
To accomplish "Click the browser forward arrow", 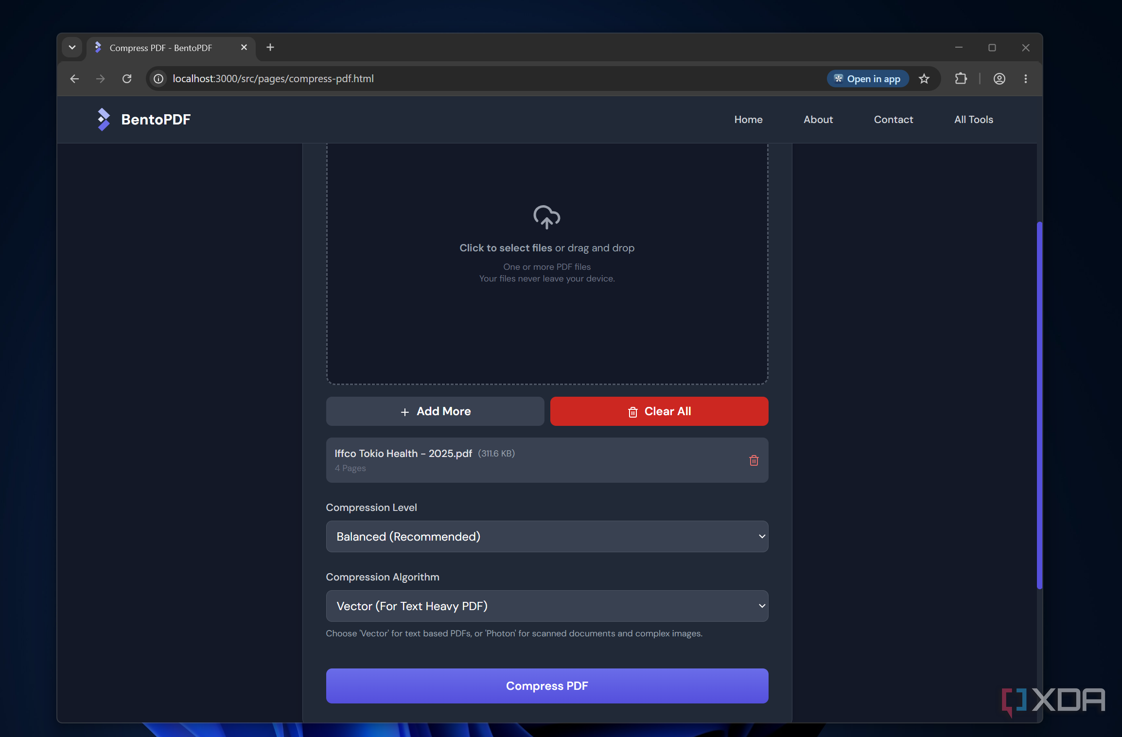I will point(101,79).
